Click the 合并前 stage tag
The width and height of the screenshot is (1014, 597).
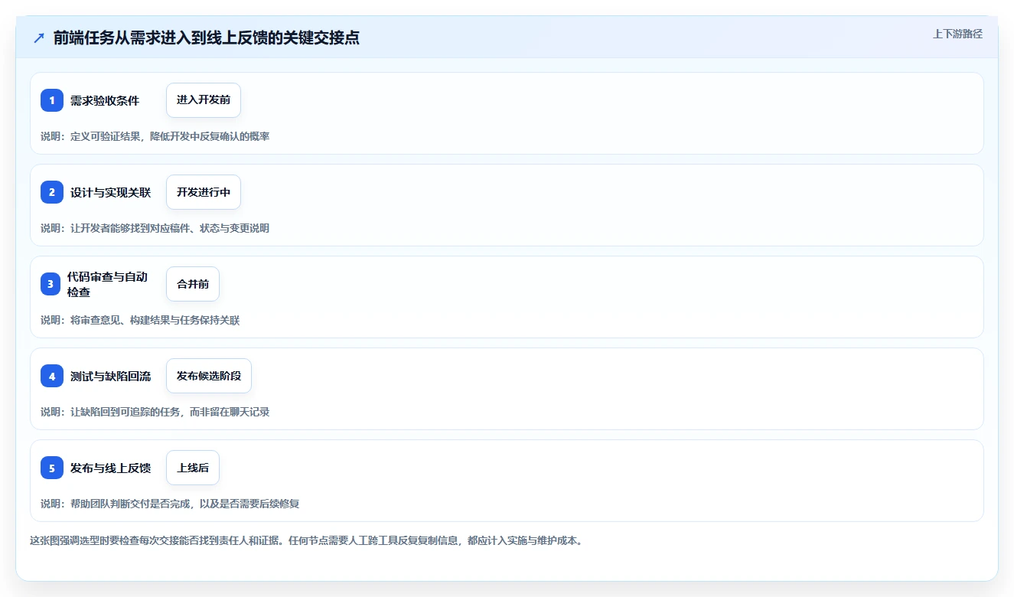[193, 284]
